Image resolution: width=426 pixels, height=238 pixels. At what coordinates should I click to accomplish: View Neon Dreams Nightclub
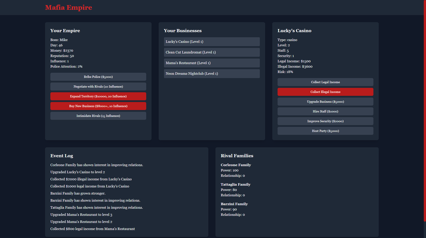click(212, 73)
